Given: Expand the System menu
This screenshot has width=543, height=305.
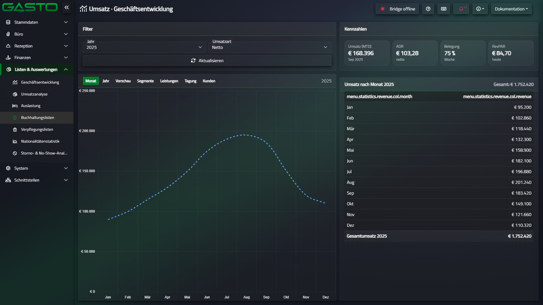Looking at the screenshot, I should [37, 168].
